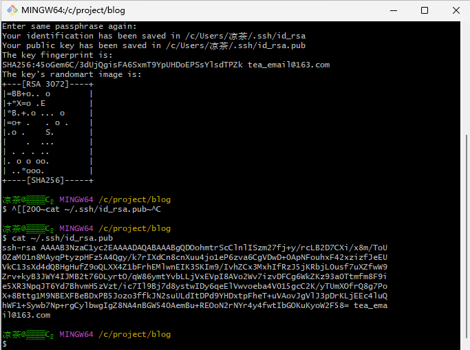Click randomart row '=BB+o.. o'
This screenshot has height=350, width=470.
(47, 94)
